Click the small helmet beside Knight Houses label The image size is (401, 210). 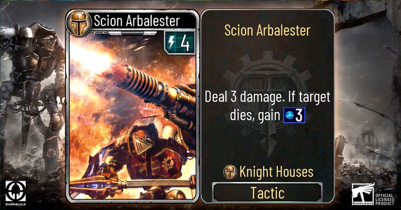tap(230, 172)
